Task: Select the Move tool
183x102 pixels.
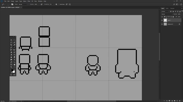Action: [11, 40]
